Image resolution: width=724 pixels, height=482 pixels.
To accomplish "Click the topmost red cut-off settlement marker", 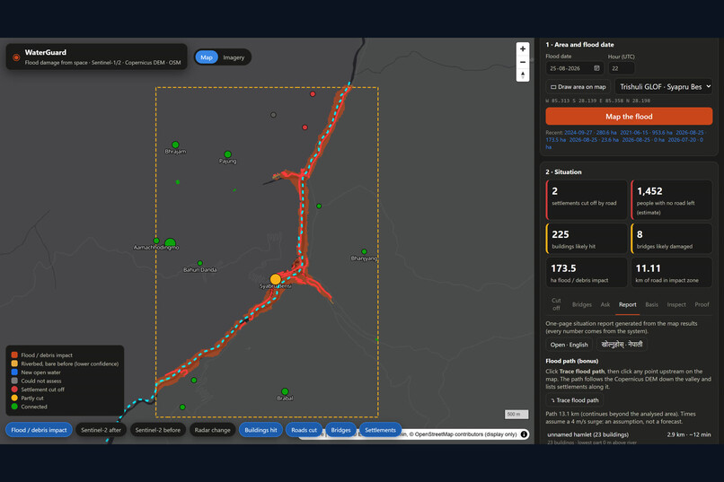I will [x=313, y=93].
